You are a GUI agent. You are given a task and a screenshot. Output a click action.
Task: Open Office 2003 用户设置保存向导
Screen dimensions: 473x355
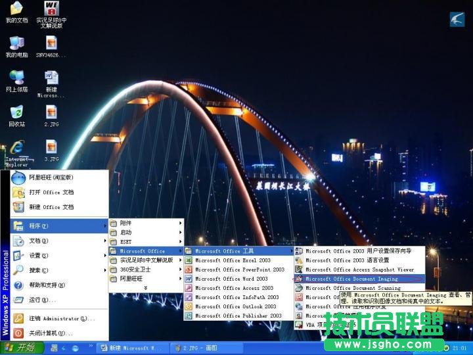pos(359,251)
